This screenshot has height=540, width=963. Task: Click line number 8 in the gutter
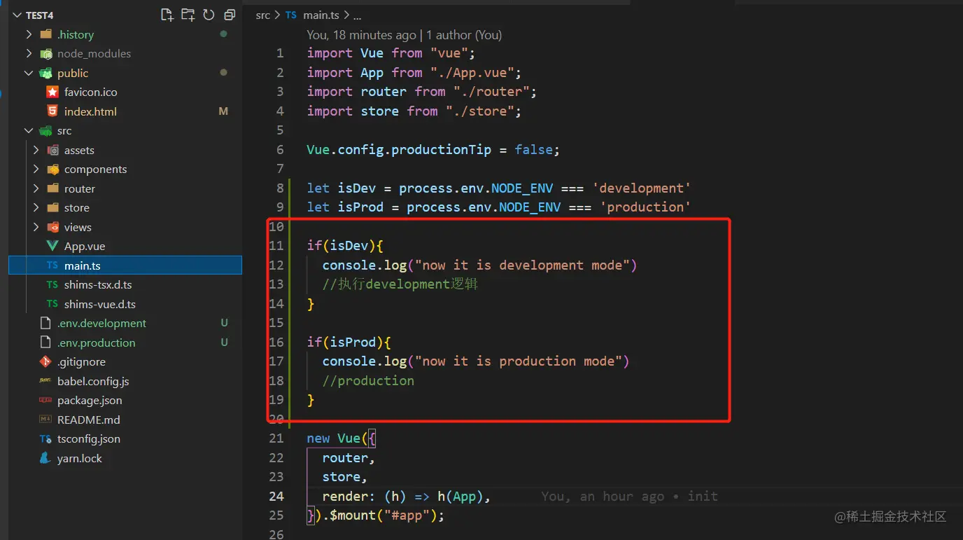pyautogui.click(x=280, y=188)
